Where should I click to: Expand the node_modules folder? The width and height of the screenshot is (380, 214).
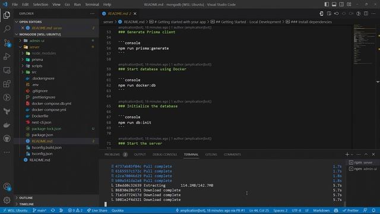(43, 53)
